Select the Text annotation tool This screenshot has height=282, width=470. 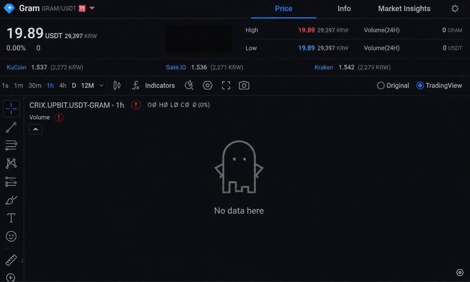pos(11,218)
